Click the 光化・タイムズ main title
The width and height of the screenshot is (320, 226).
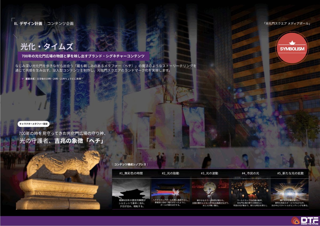(x=47, y=47)
